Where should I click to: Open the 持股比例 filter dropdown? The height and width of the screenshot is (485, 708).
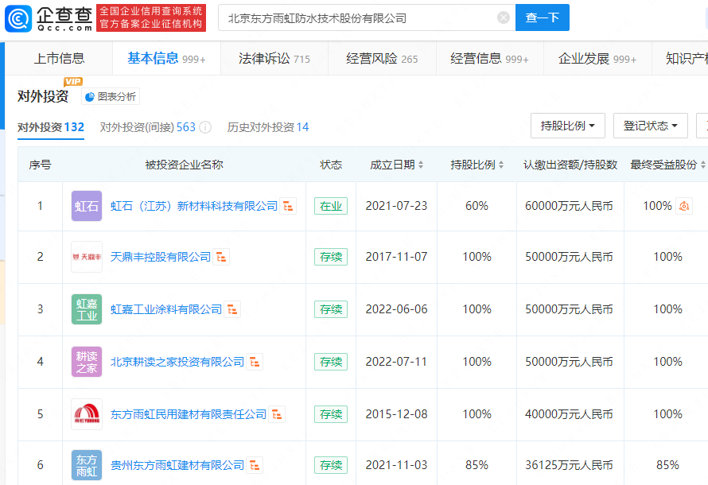coord(568,126)
